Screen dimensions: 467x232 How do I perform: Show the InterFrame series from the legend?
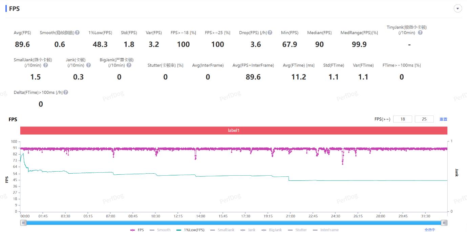click(326, 230)
